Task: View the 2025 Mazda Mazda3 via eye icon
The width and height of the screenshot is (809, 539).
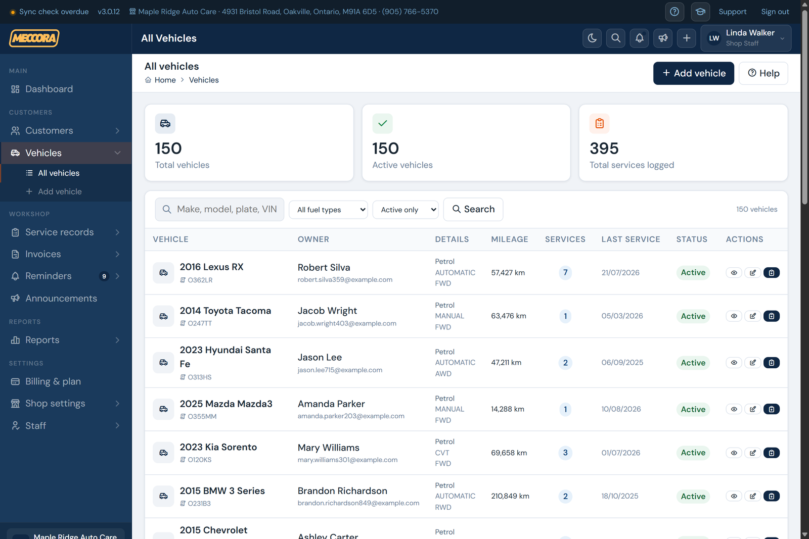Action: coord(734,409)
